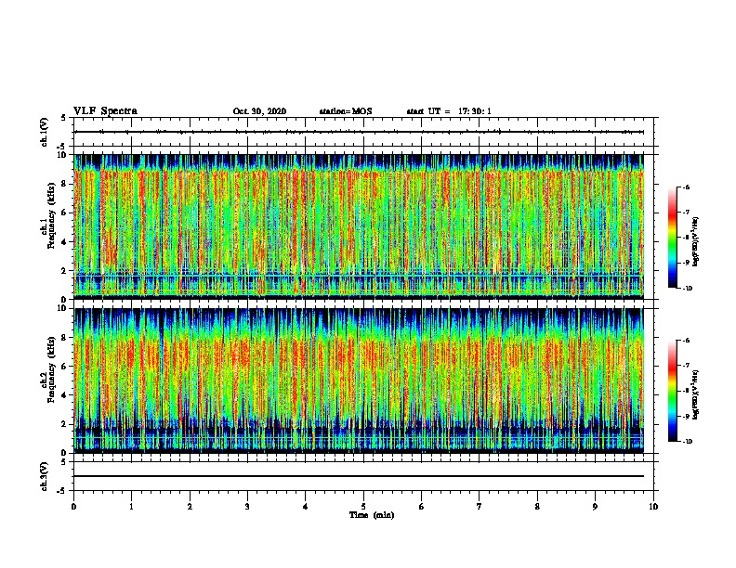Click the '8' tick on the time axis

point(537,507)
